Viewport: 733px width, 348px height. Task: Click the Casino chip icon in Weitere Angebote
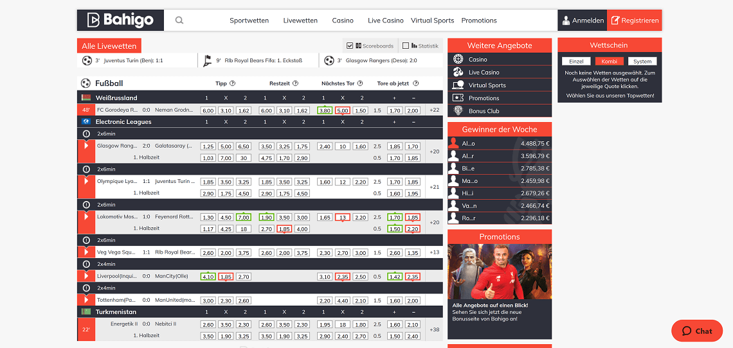pyautogui.click(x=458, y=59)
